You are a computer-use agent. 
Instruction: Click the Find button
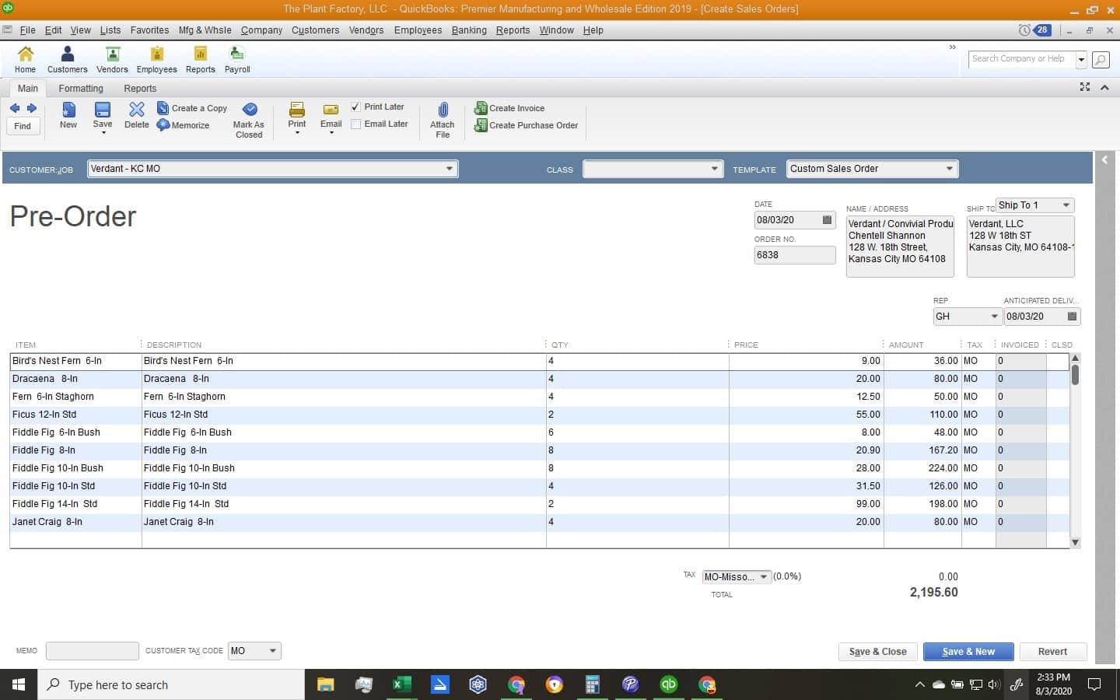pos(23,126)
